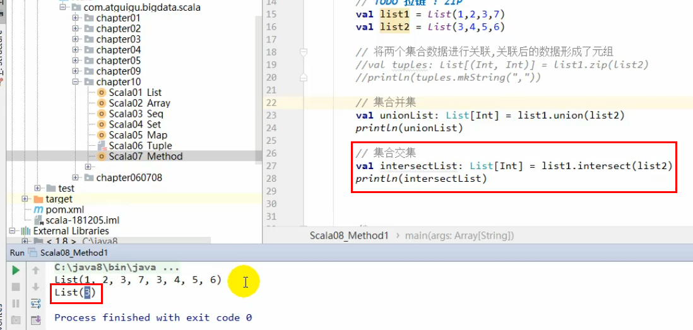Expand the chapter09 folder
The height and width of the screenshot is (330, 693).
76,71
